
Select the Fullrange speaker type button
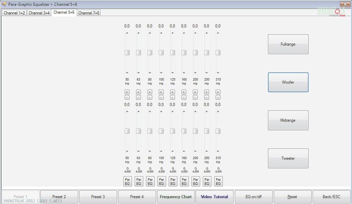(x=288, y=44)
